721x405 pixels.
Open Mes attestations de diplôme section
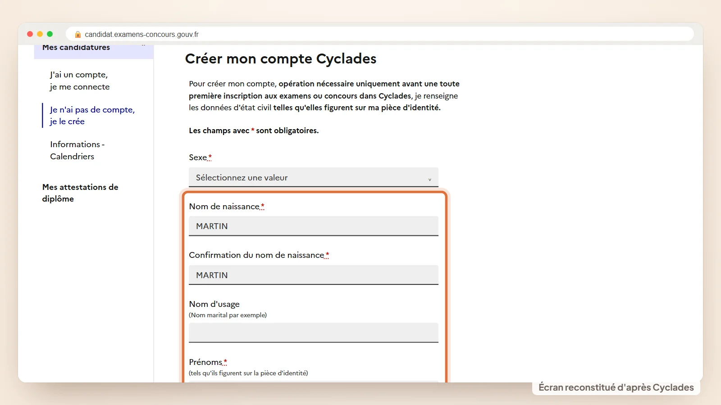80,193
